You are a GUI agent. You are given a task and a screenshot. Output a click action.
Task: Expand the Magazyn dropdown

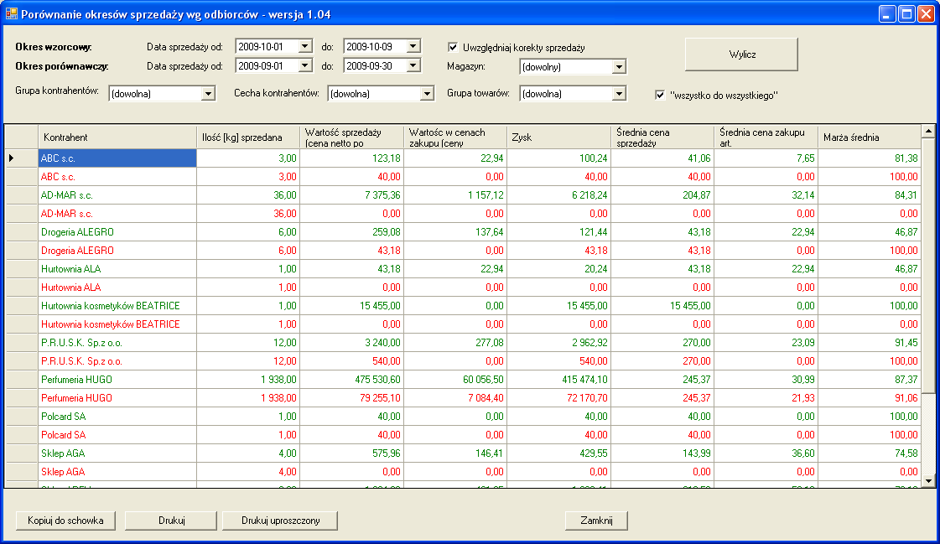620,67
